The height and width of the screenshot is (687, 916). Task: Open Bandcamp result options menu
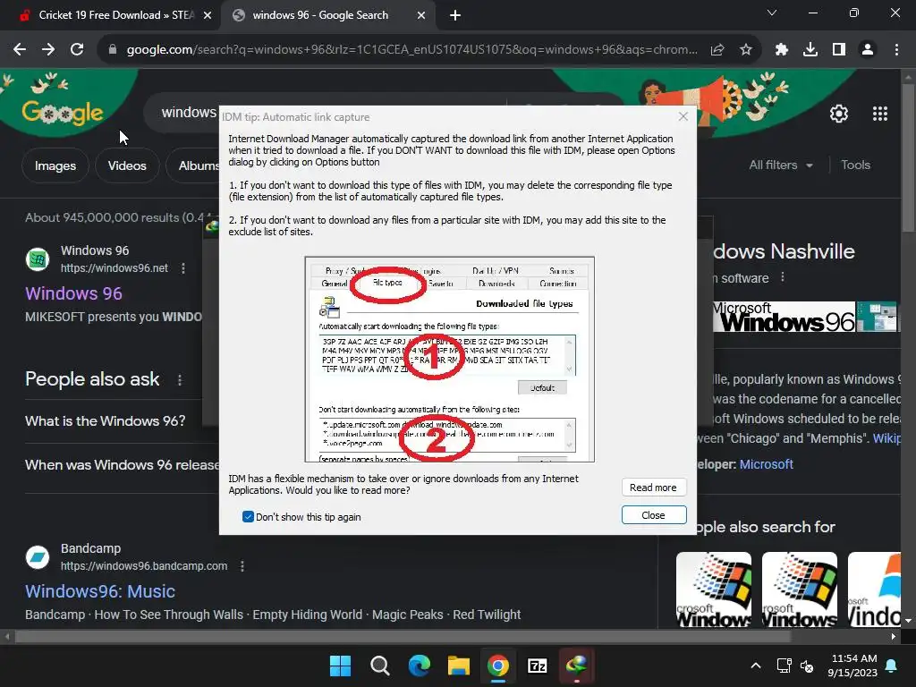point(242,566)
